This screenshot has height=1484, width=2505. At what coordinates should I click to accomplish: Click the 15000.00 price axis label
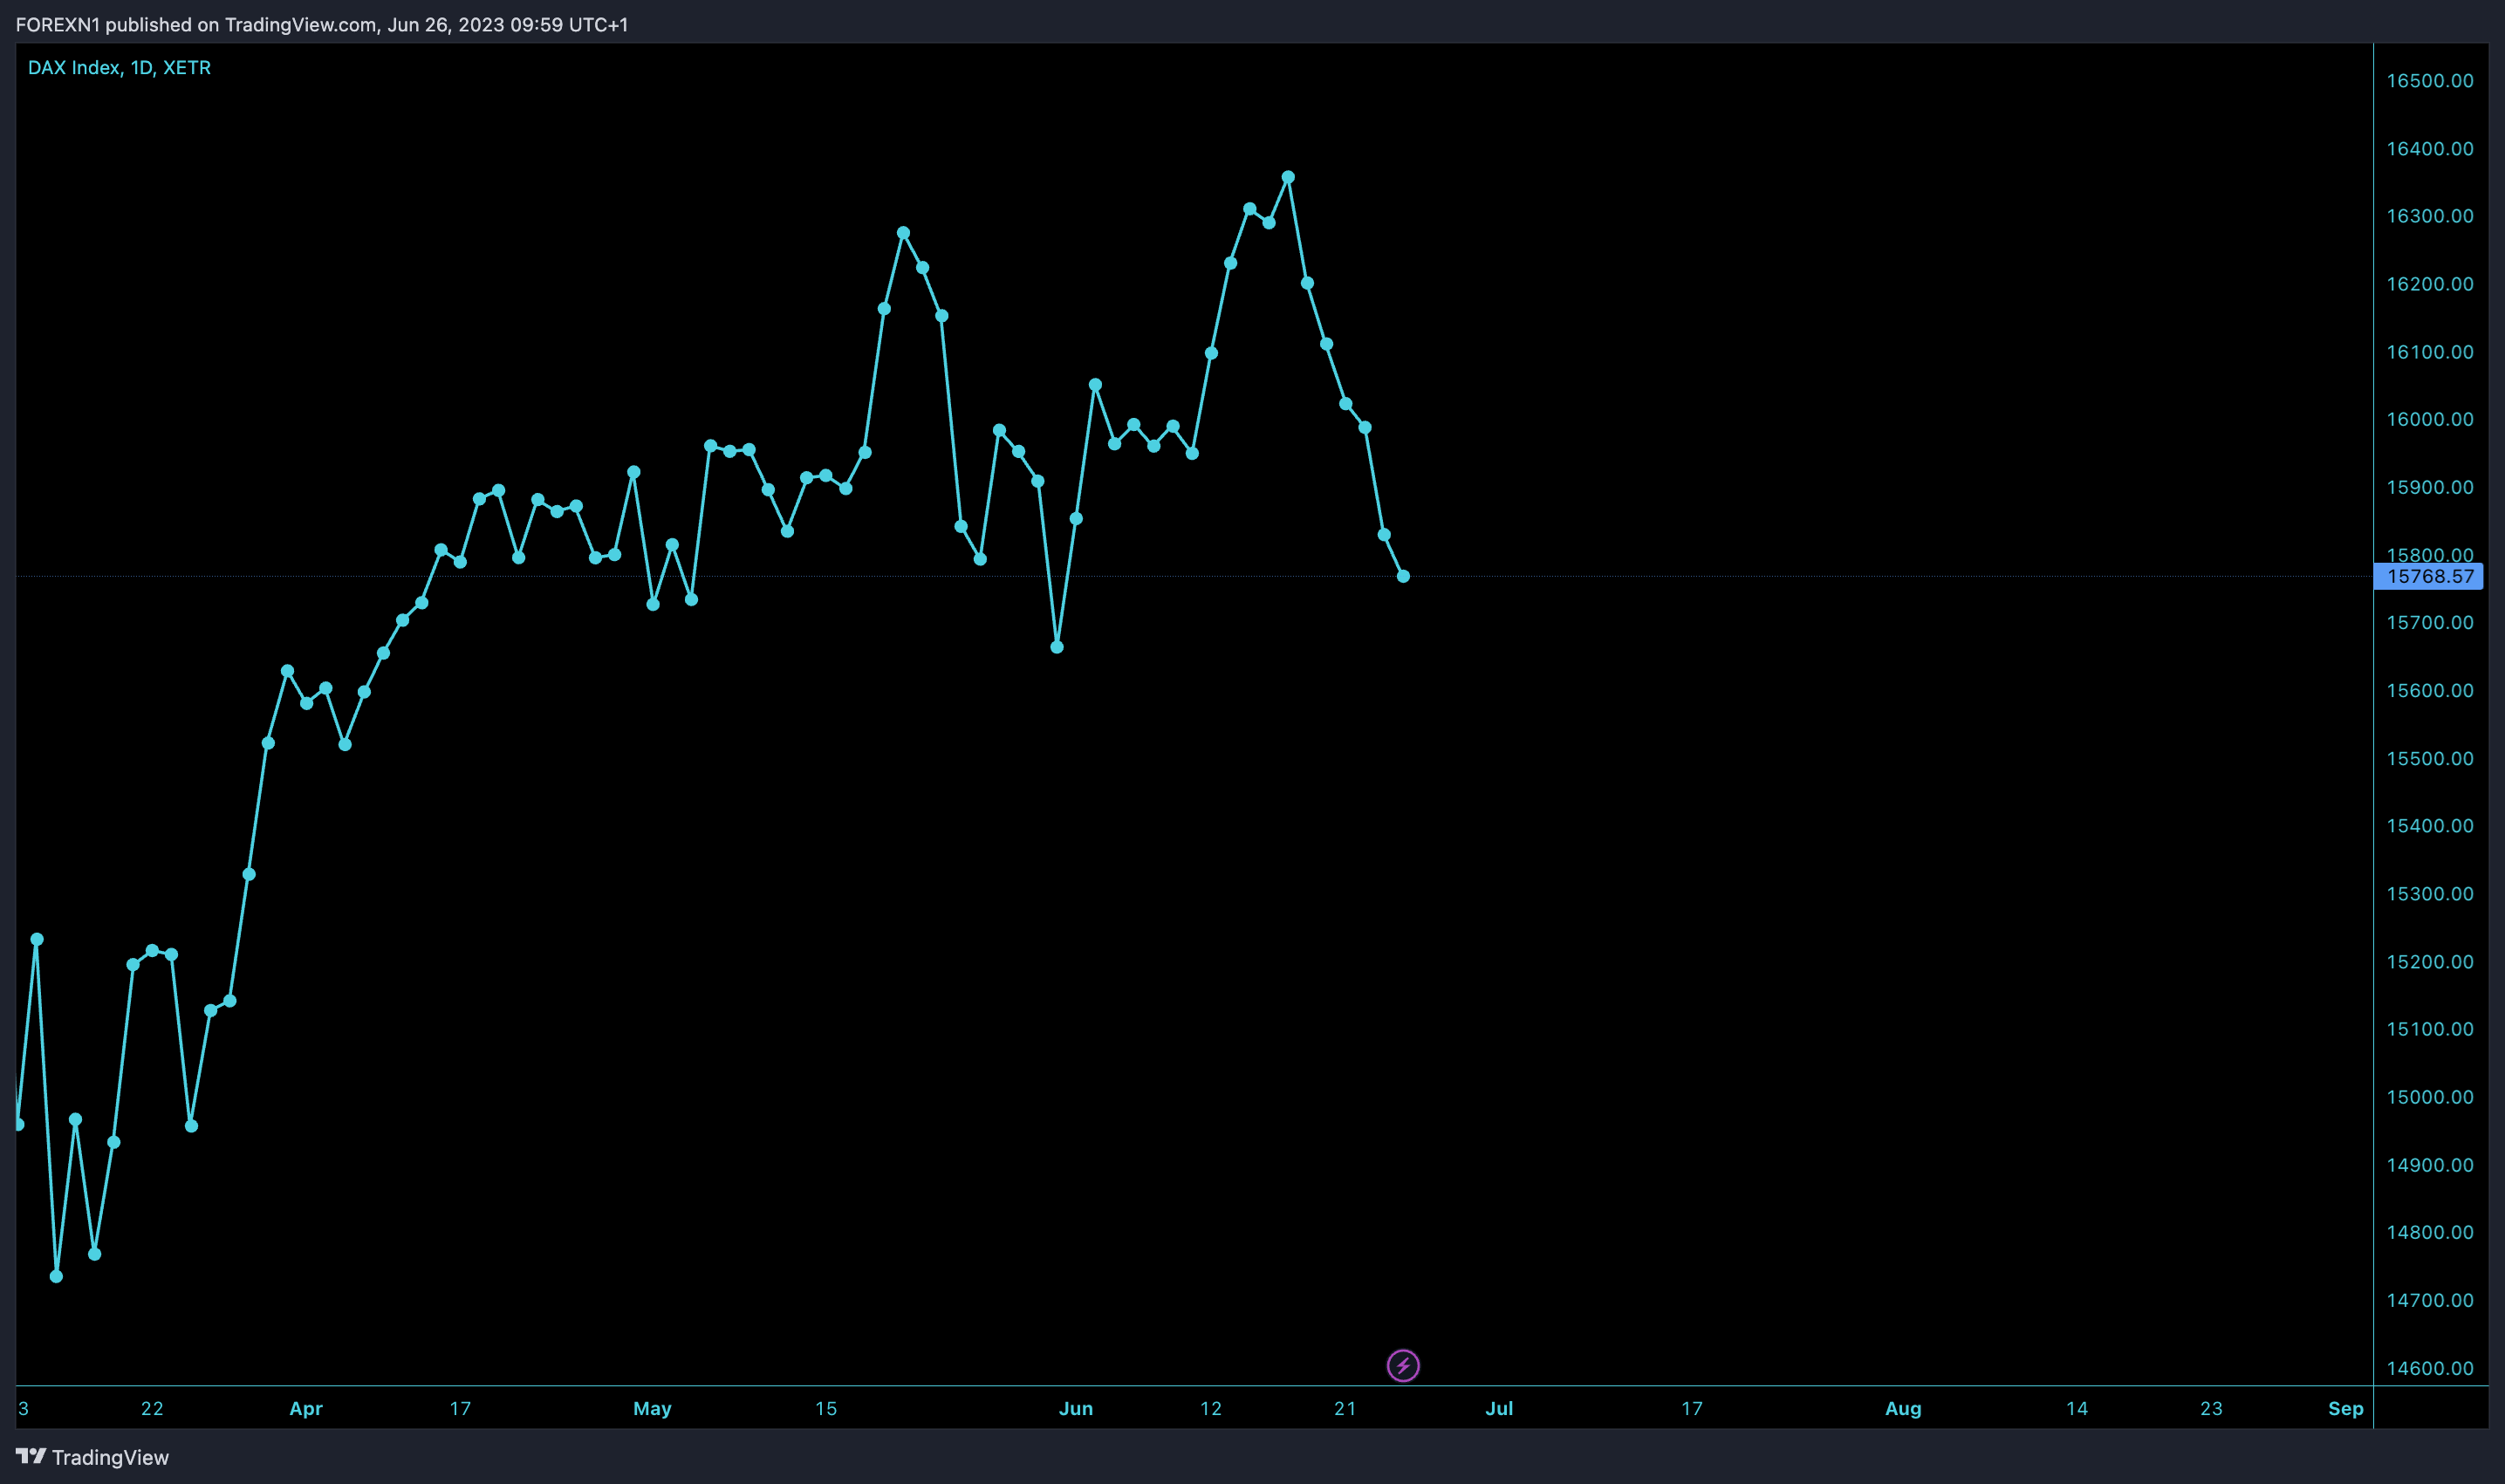pyautogui.click(x=2430, y=1097)
